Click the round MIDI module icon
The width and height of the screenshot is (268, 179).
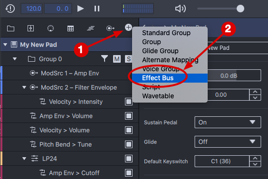50,28
